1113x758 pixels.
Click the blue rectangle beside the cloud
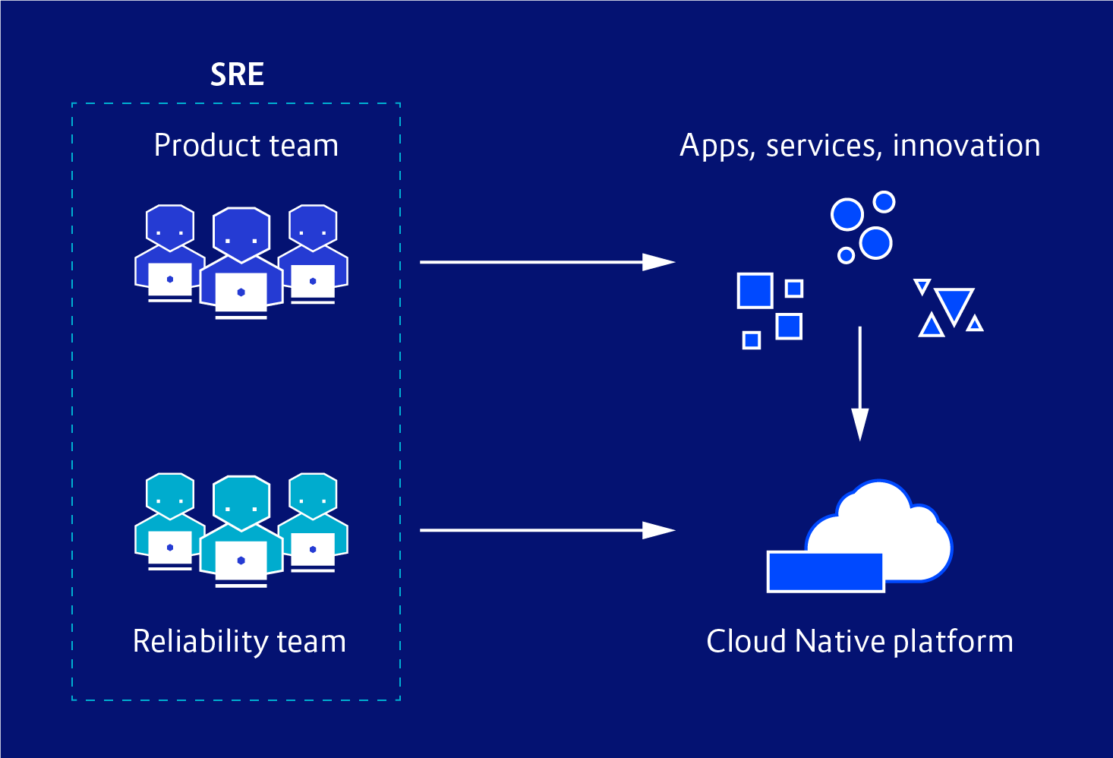[825, 572]
